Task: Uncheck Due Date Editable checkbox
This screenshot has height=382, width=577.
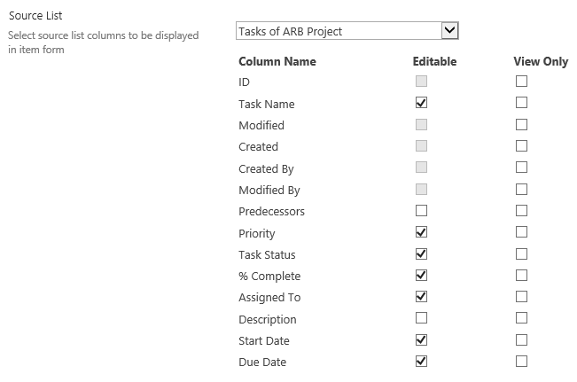Action: click(x=421, y=362)
